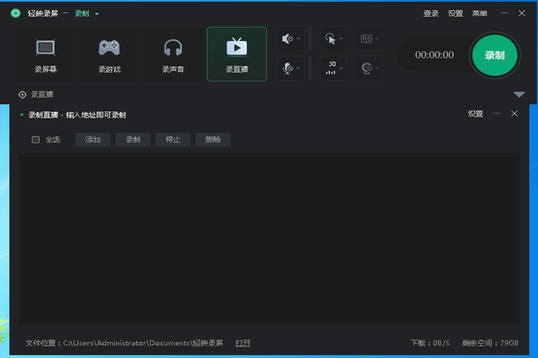This screenshot has width=538, height=358.
Task: Toggle the system speaker sound icon
Action: [287, 39]
